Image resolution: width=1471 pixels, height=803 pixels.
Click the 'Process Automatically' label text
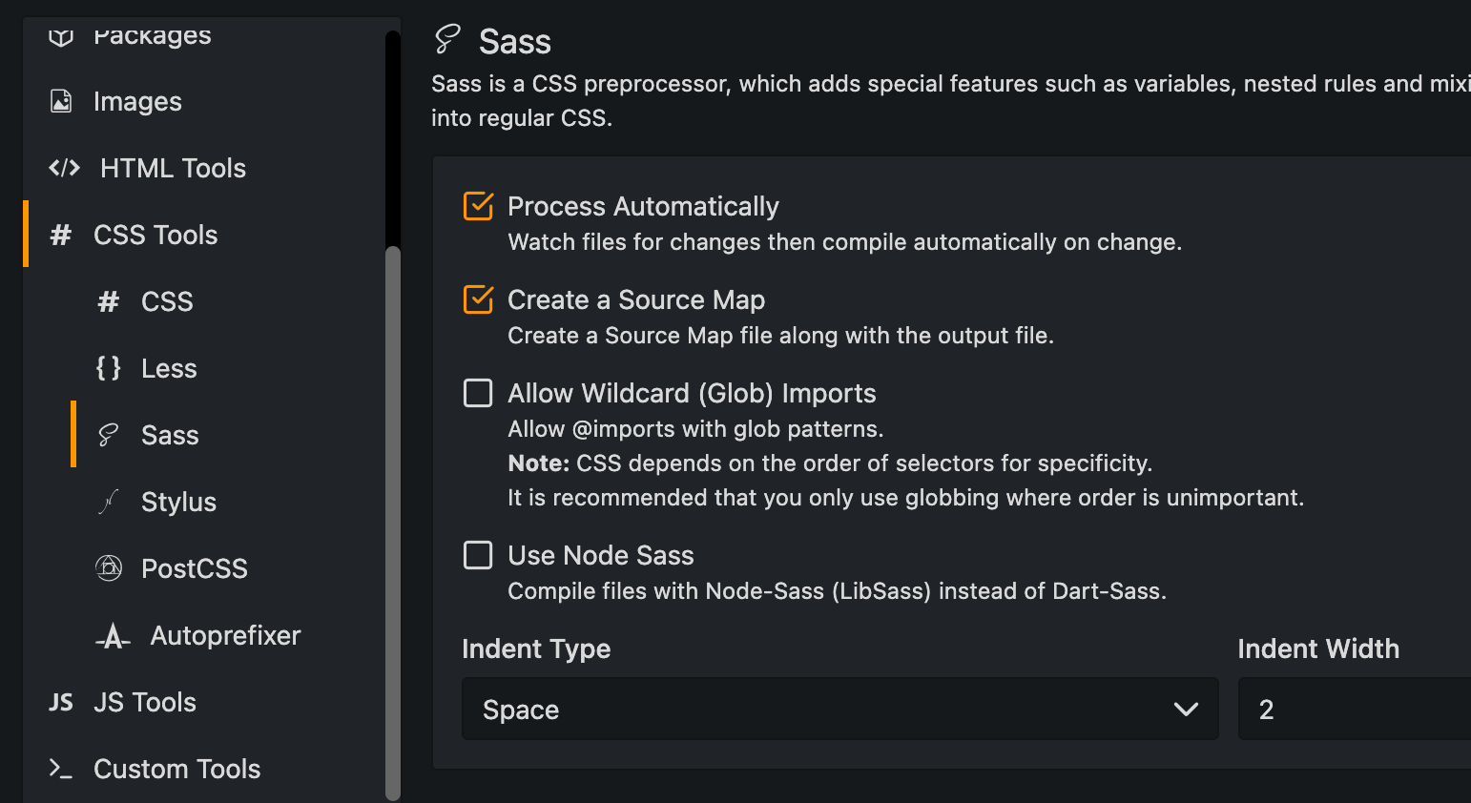point(643,206)
